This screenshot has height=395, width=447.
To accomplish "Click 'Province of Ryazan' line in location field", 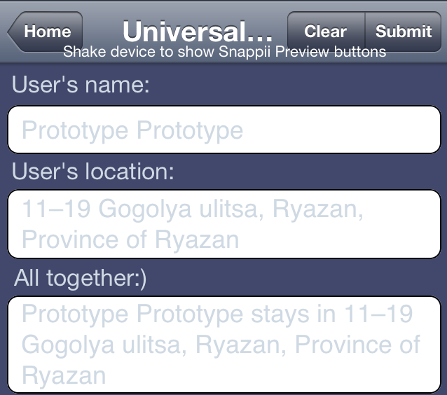I will tap(130, 240).
